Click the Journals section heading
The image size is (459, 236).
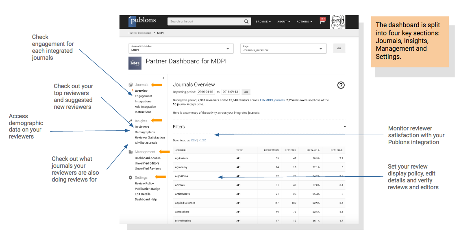[141, 84]
